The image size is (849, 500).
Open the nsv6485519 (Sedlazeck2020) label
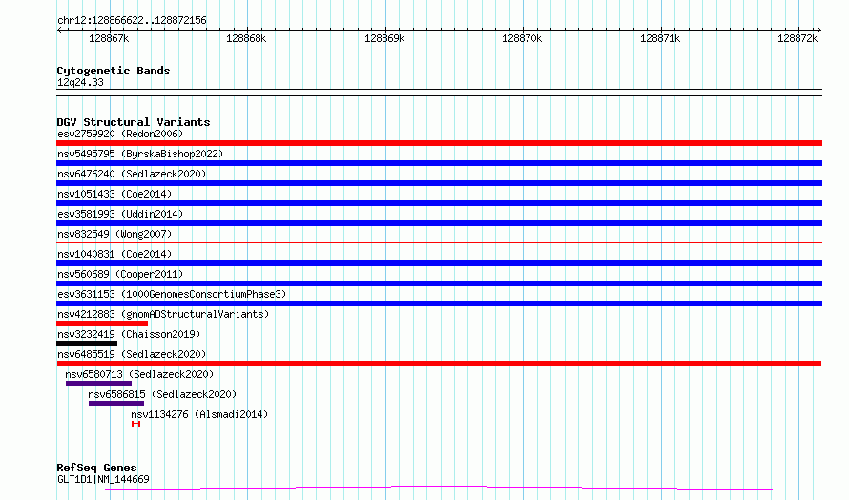point(132,354)
